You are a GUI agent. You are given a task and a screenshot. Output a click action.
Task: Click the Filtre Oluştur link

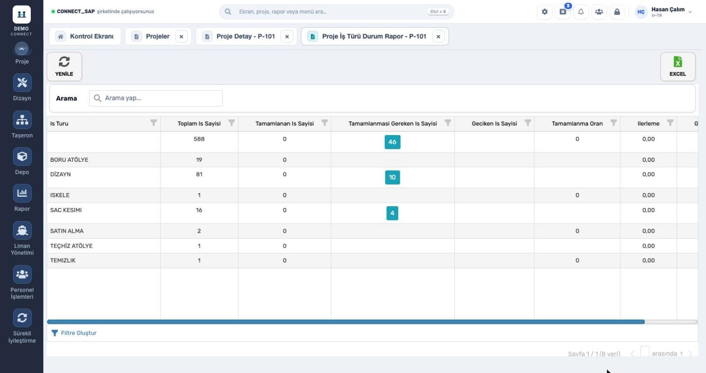coord(74,333)
